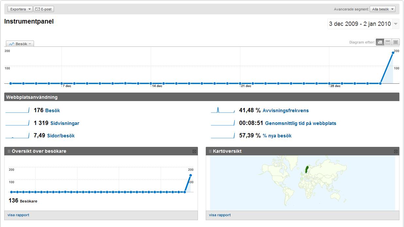This screenshot has height=227, width=404.
Task: Click Sweden highlighted on the world map
Action: point(307,169)
